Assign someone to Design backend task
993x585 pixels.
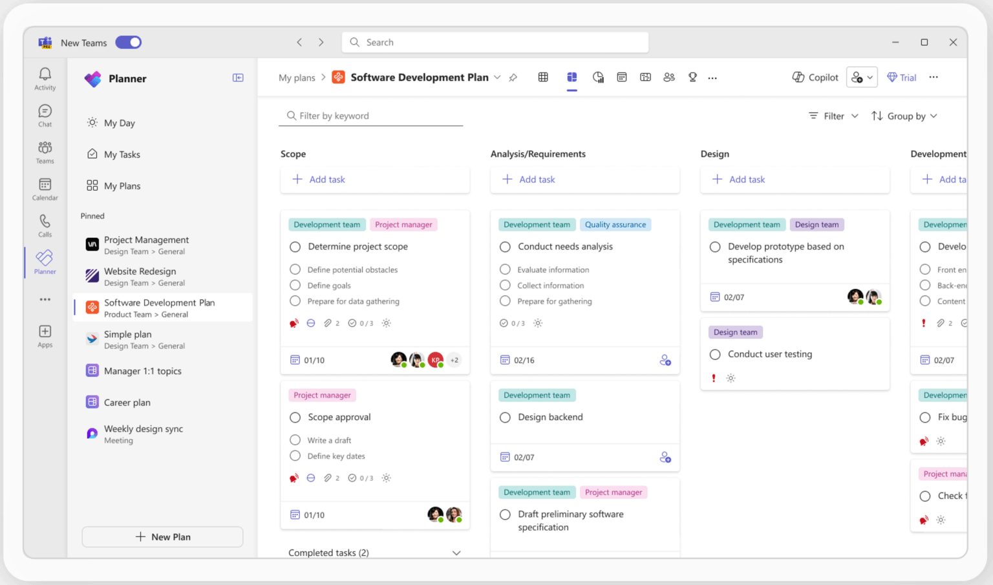[x=665, y=457]
